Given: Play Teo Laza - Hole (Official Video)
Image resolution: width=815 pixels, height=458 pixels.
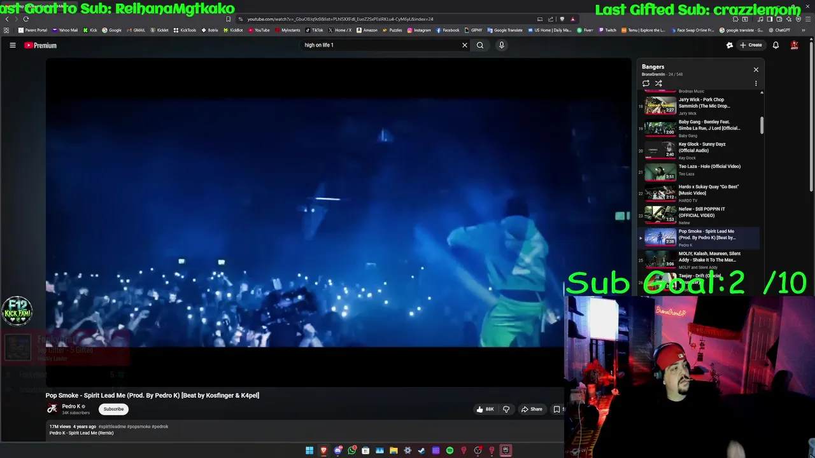Looking at the screenshot, I should [698, 172].
